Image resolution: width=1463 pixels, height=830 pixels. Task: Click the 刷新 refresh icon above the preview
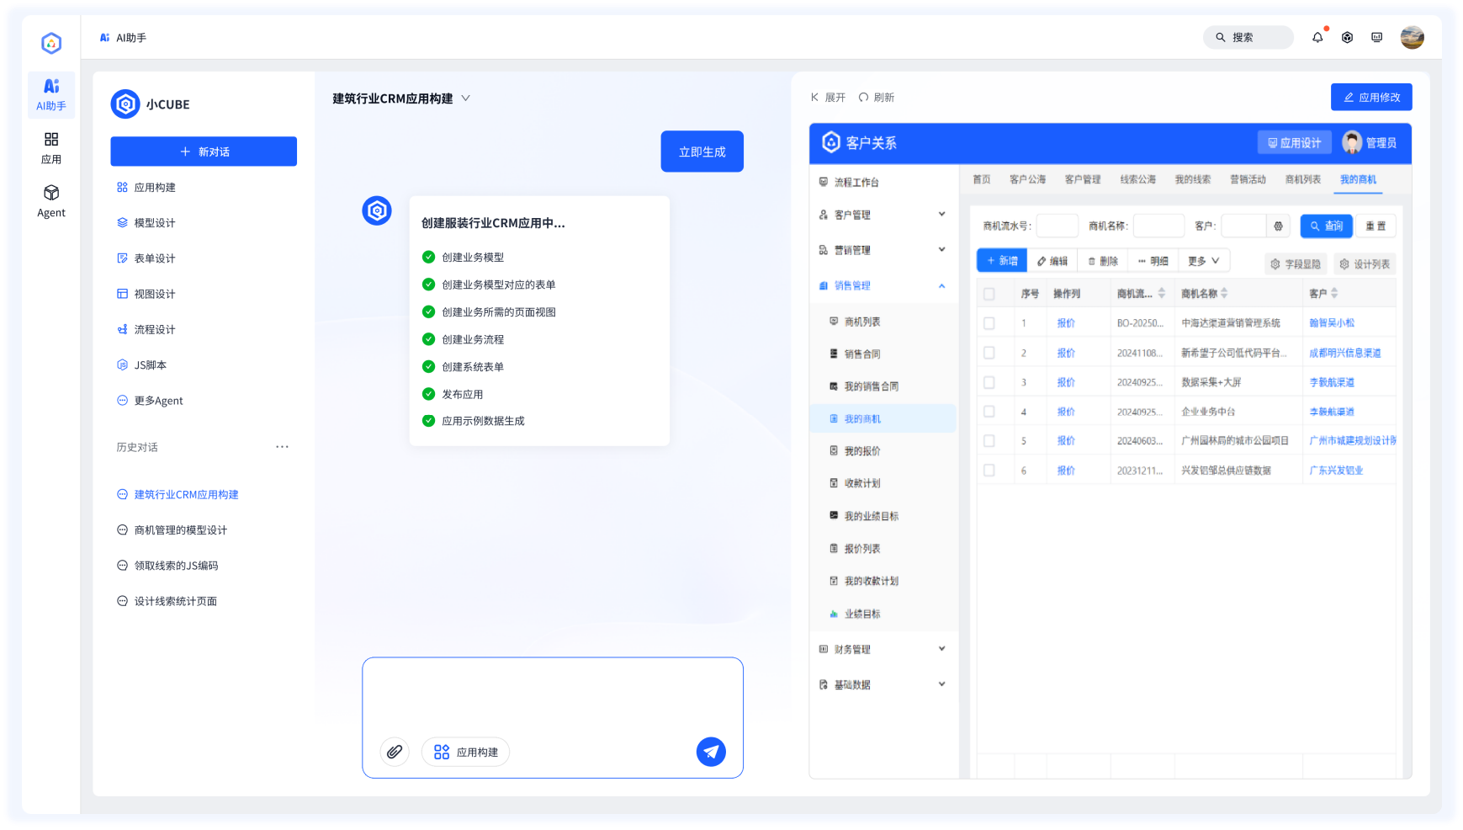[x=864, y=97]
